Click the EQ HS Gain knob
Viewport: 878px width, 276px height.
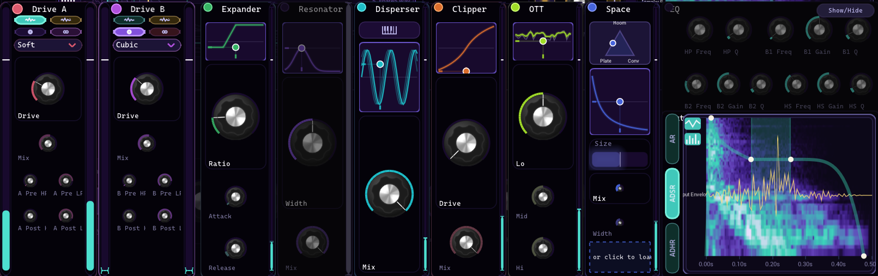tap(828, 84)
